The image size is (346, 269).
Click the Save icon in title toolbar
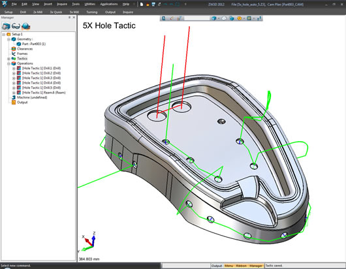tap(153, 4)
